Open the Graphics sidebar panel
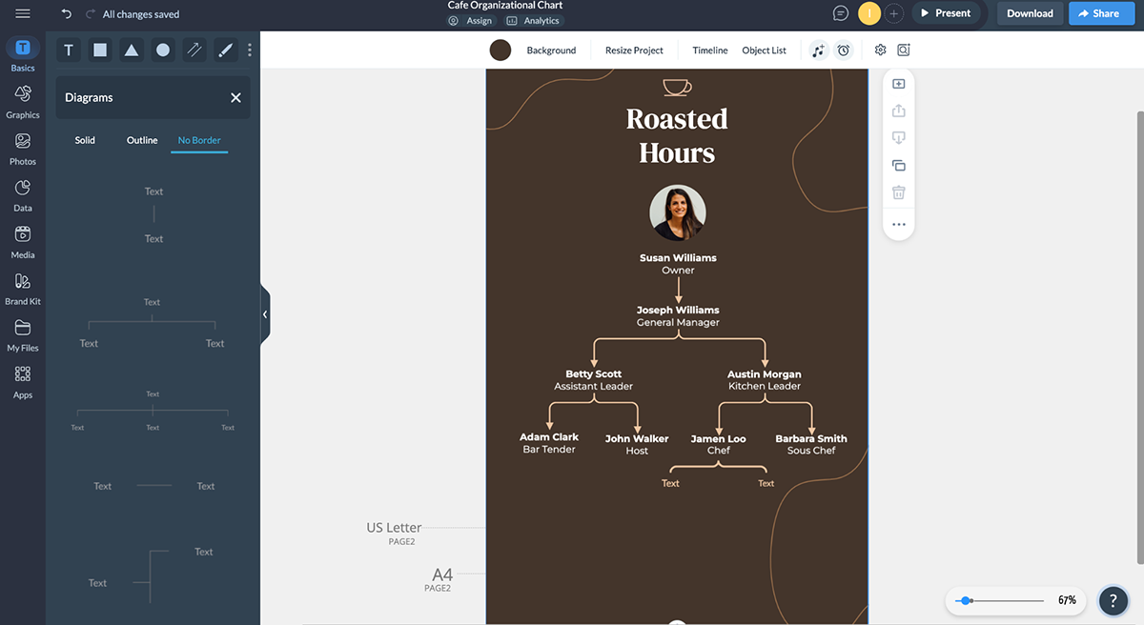This screenshot has width=1144, height=625. point(23,100)
